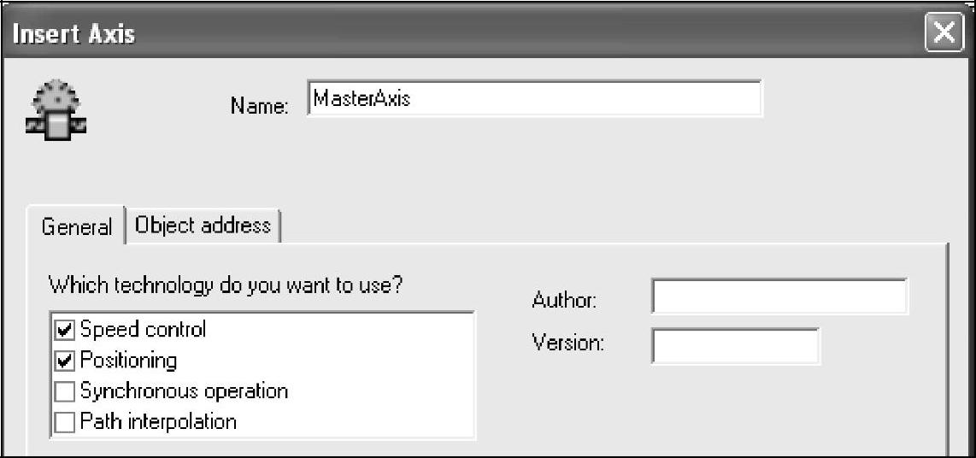Image resolution: width=976 pixels, height=458 pixels.
Task: Click the 'Which technology' question text
Action: [226, 285]
